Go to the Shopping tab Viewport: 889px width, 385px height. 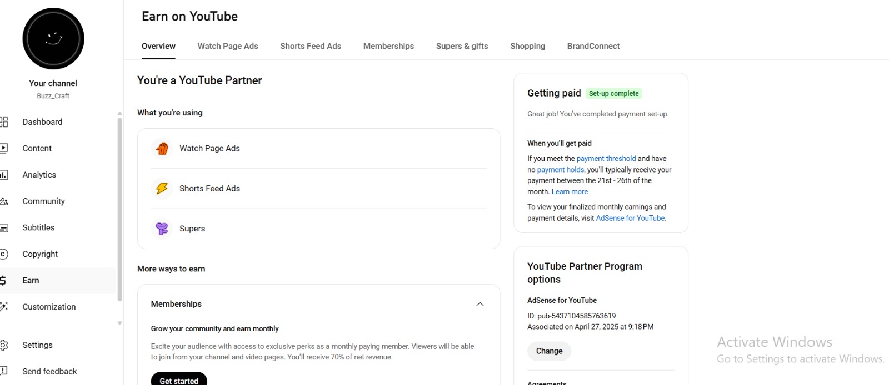(528, 46)
